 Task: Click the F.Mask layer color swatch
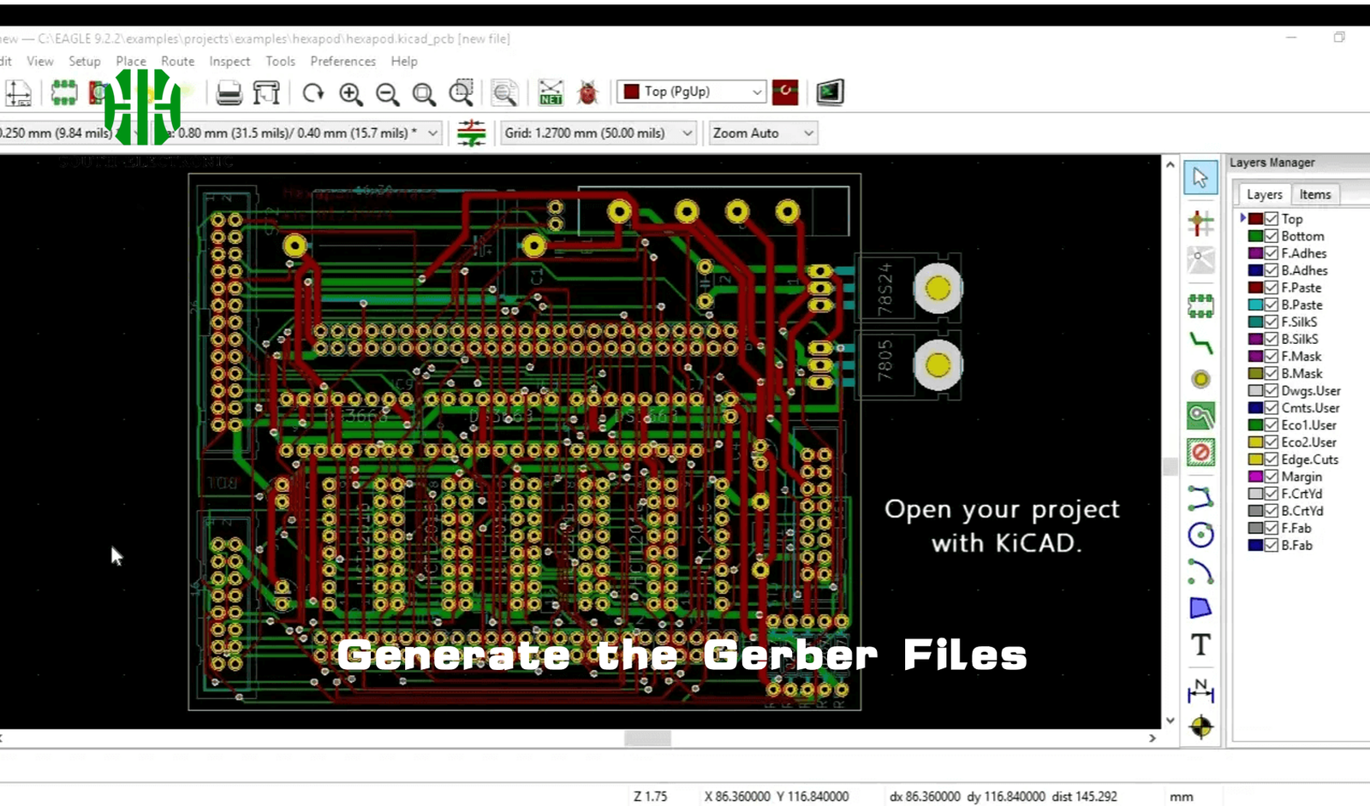(x=1254, y=356)
